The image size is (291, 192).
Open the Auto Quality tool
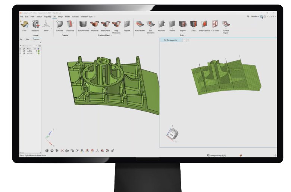click(x=140, y=25)
